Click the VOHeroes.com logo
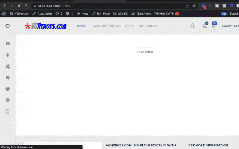The height and width of the screenshot is (149, 239). pyautogui.click(x=46, y=26)
